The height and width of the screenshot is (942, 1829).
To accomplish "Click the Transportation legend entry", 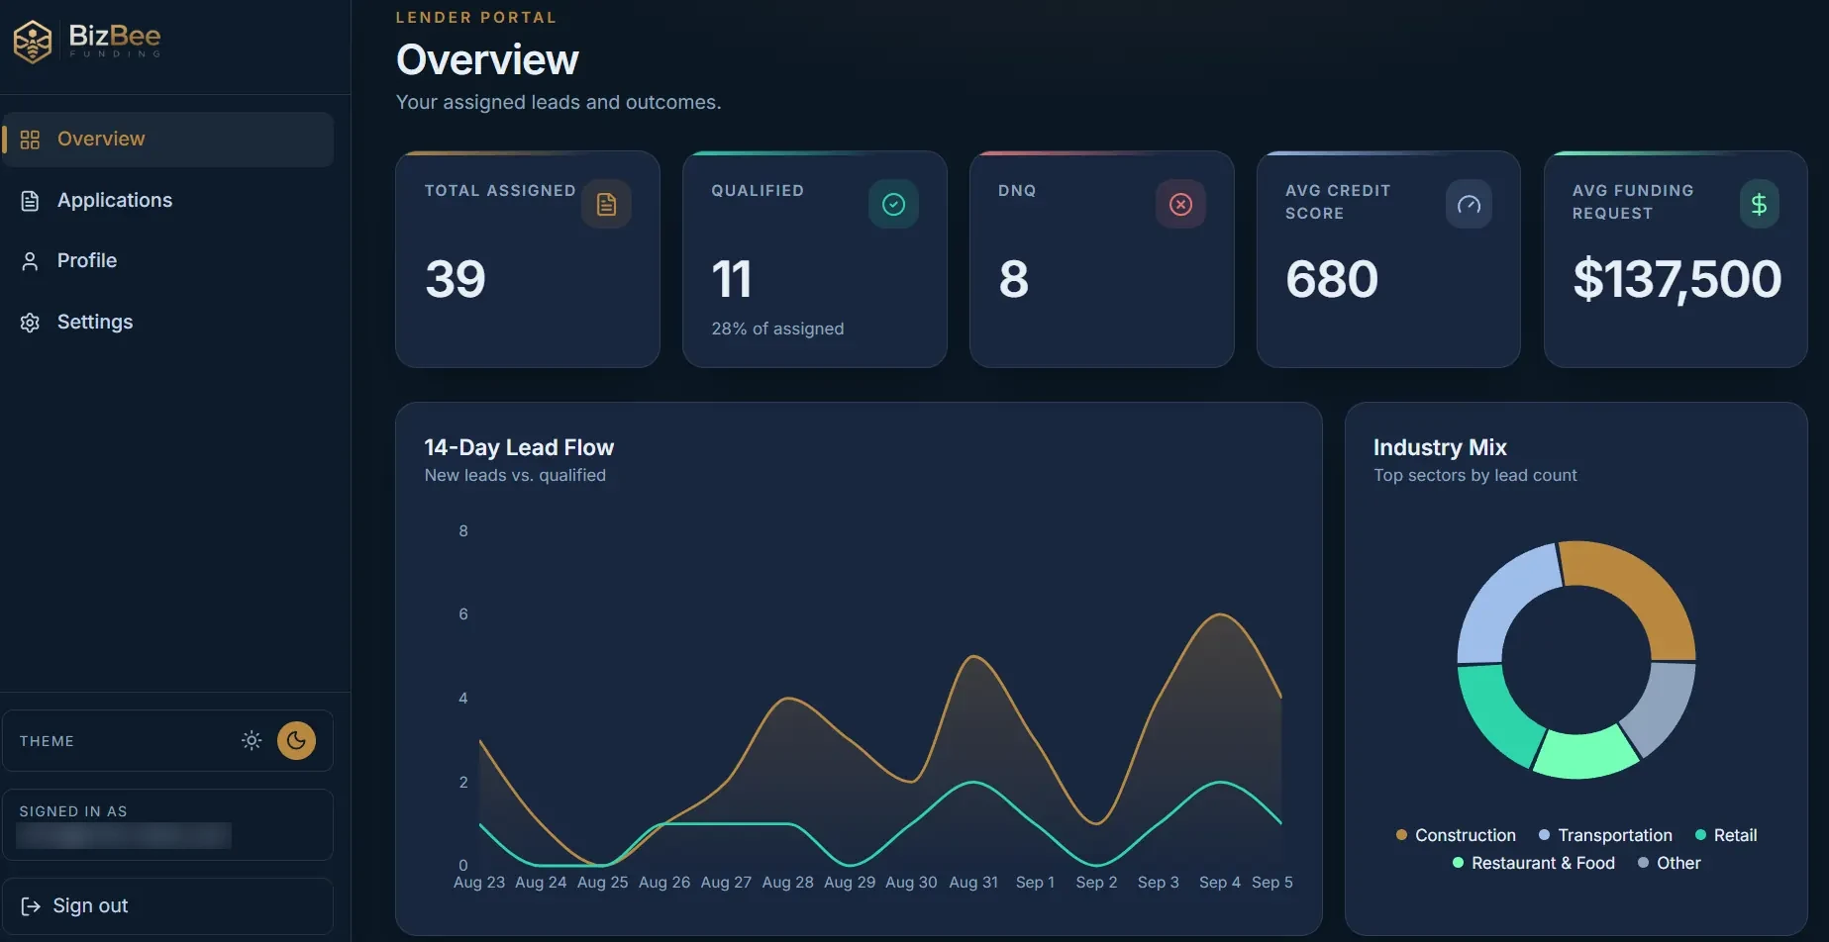I will tap(1605, 835).
